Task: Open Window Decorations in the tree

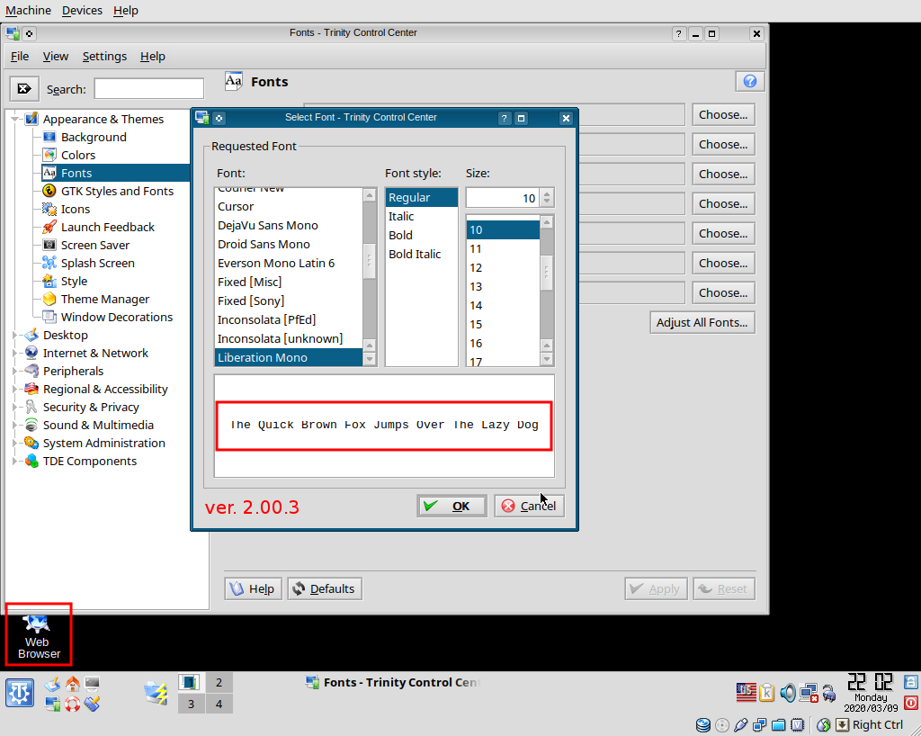Action: 117,318
